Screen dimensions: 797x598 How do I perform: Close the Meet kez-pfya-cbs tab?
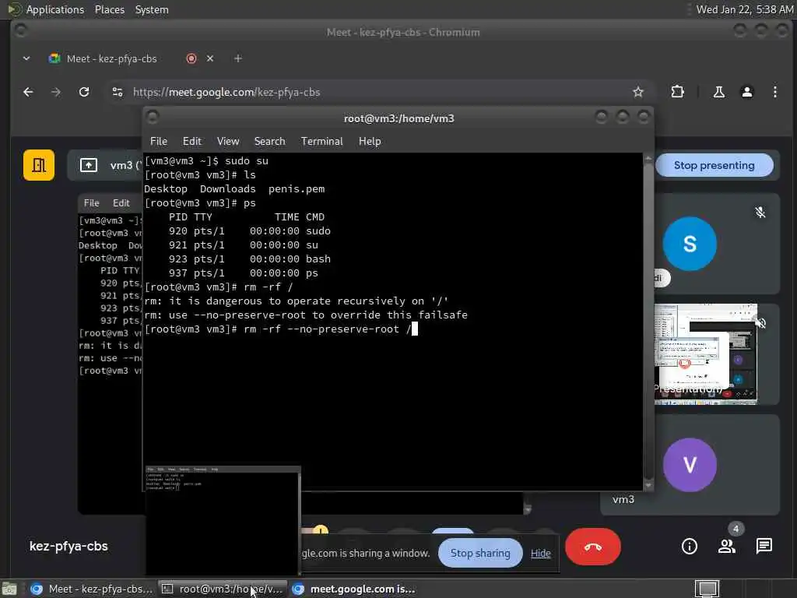coord(210,58)
